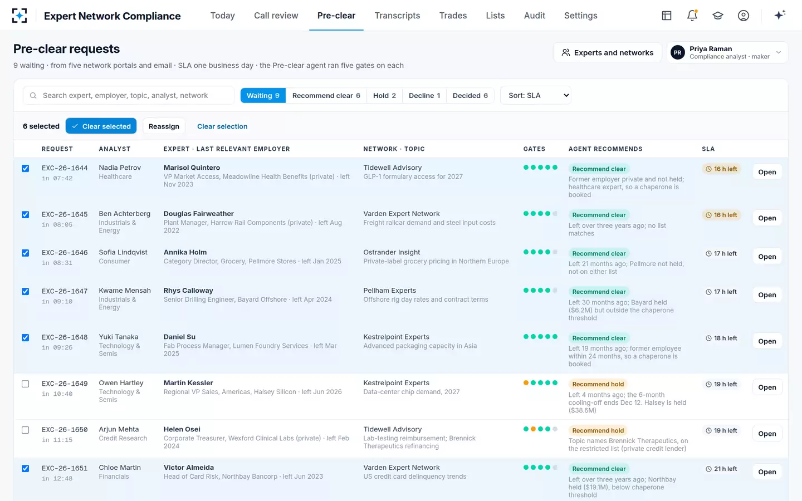Open the Transcripts tab
The width and height of the screenshot is (802, 501).
pyautogui.click(x=397, y=16)
